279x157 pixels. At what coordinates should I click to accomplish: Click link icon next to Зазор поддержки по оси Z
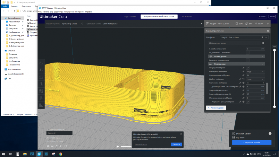click(243, 90)
